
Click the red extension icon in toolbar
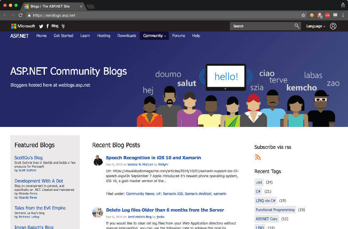point(327,15)
